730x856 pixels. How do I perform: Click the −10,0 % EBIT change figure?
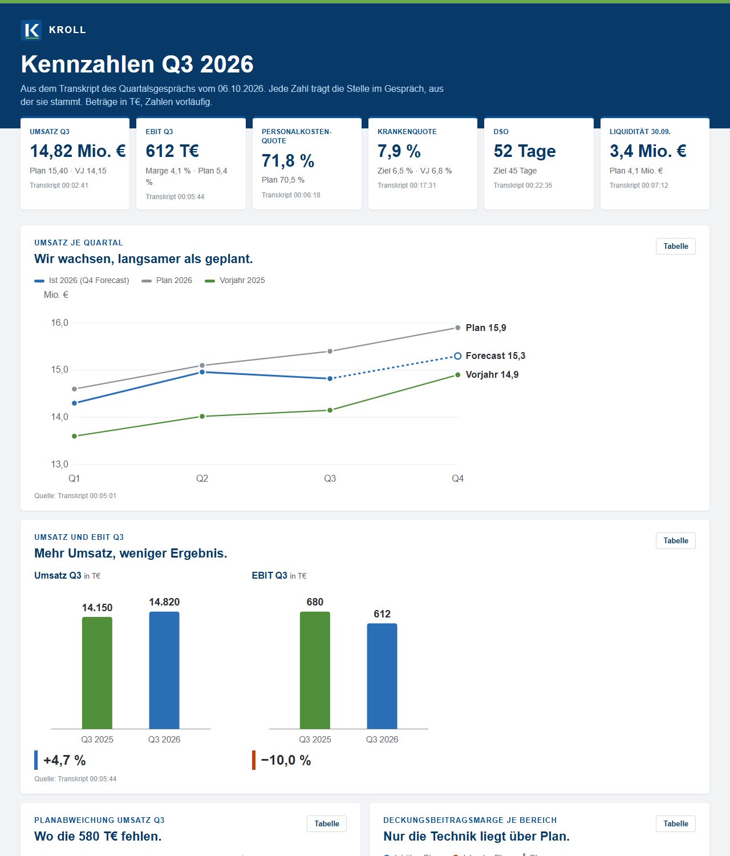[286, 760]
